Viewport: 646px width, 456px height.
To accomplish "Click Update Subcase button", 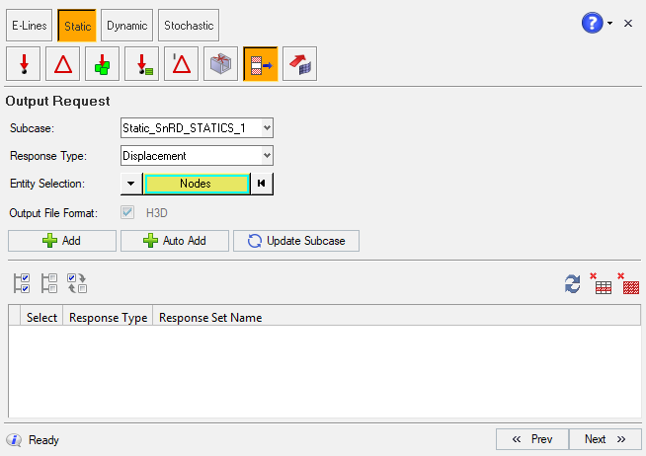I will click(296, 241).
